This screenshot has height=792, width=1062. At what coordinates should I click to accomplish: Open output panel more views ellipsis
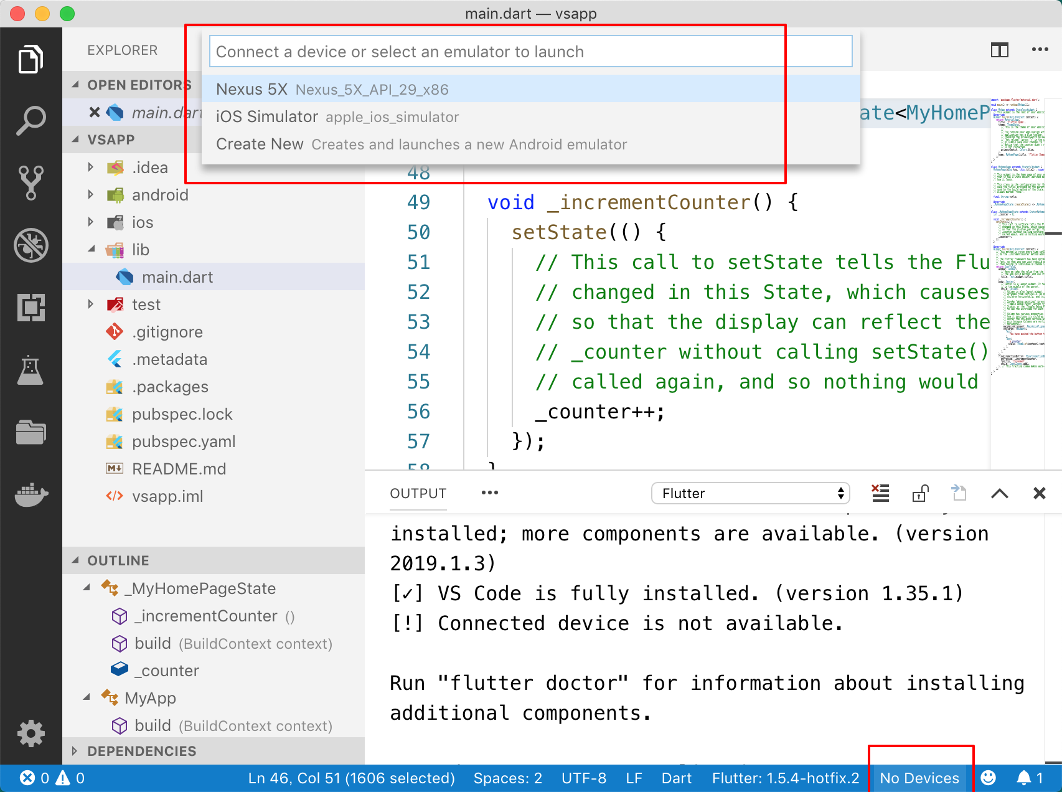point(490,493)
